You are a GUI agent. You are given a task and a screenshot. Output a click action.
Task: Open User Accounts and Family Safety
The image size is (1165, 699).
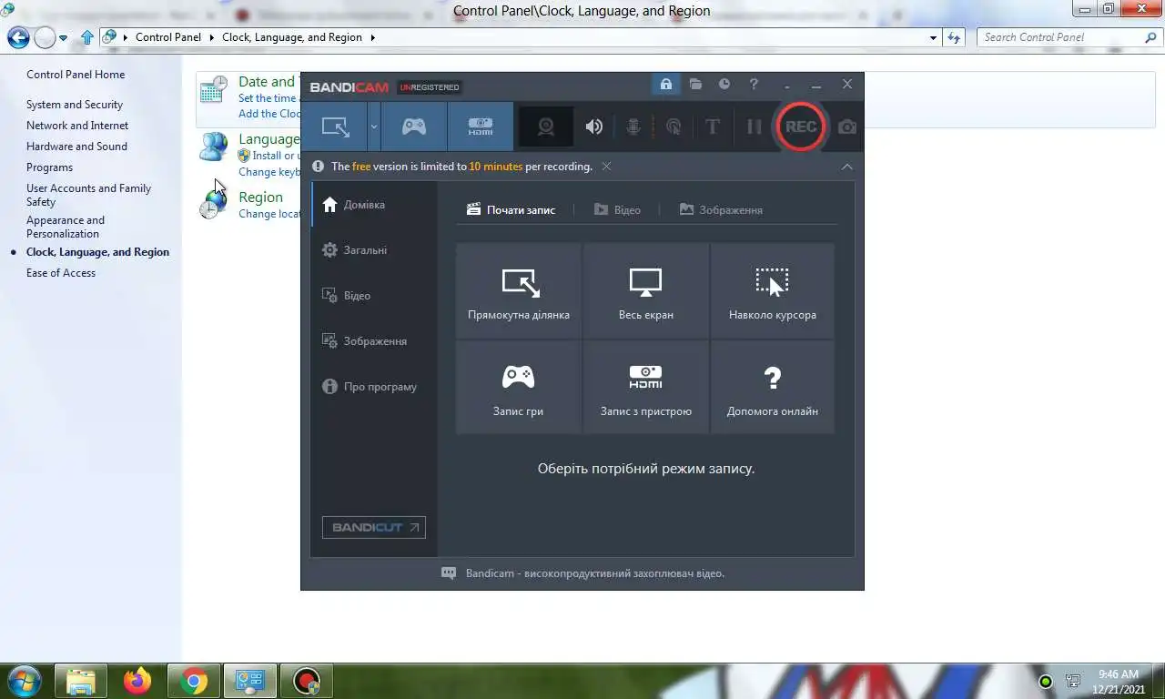tap(88, 195)
